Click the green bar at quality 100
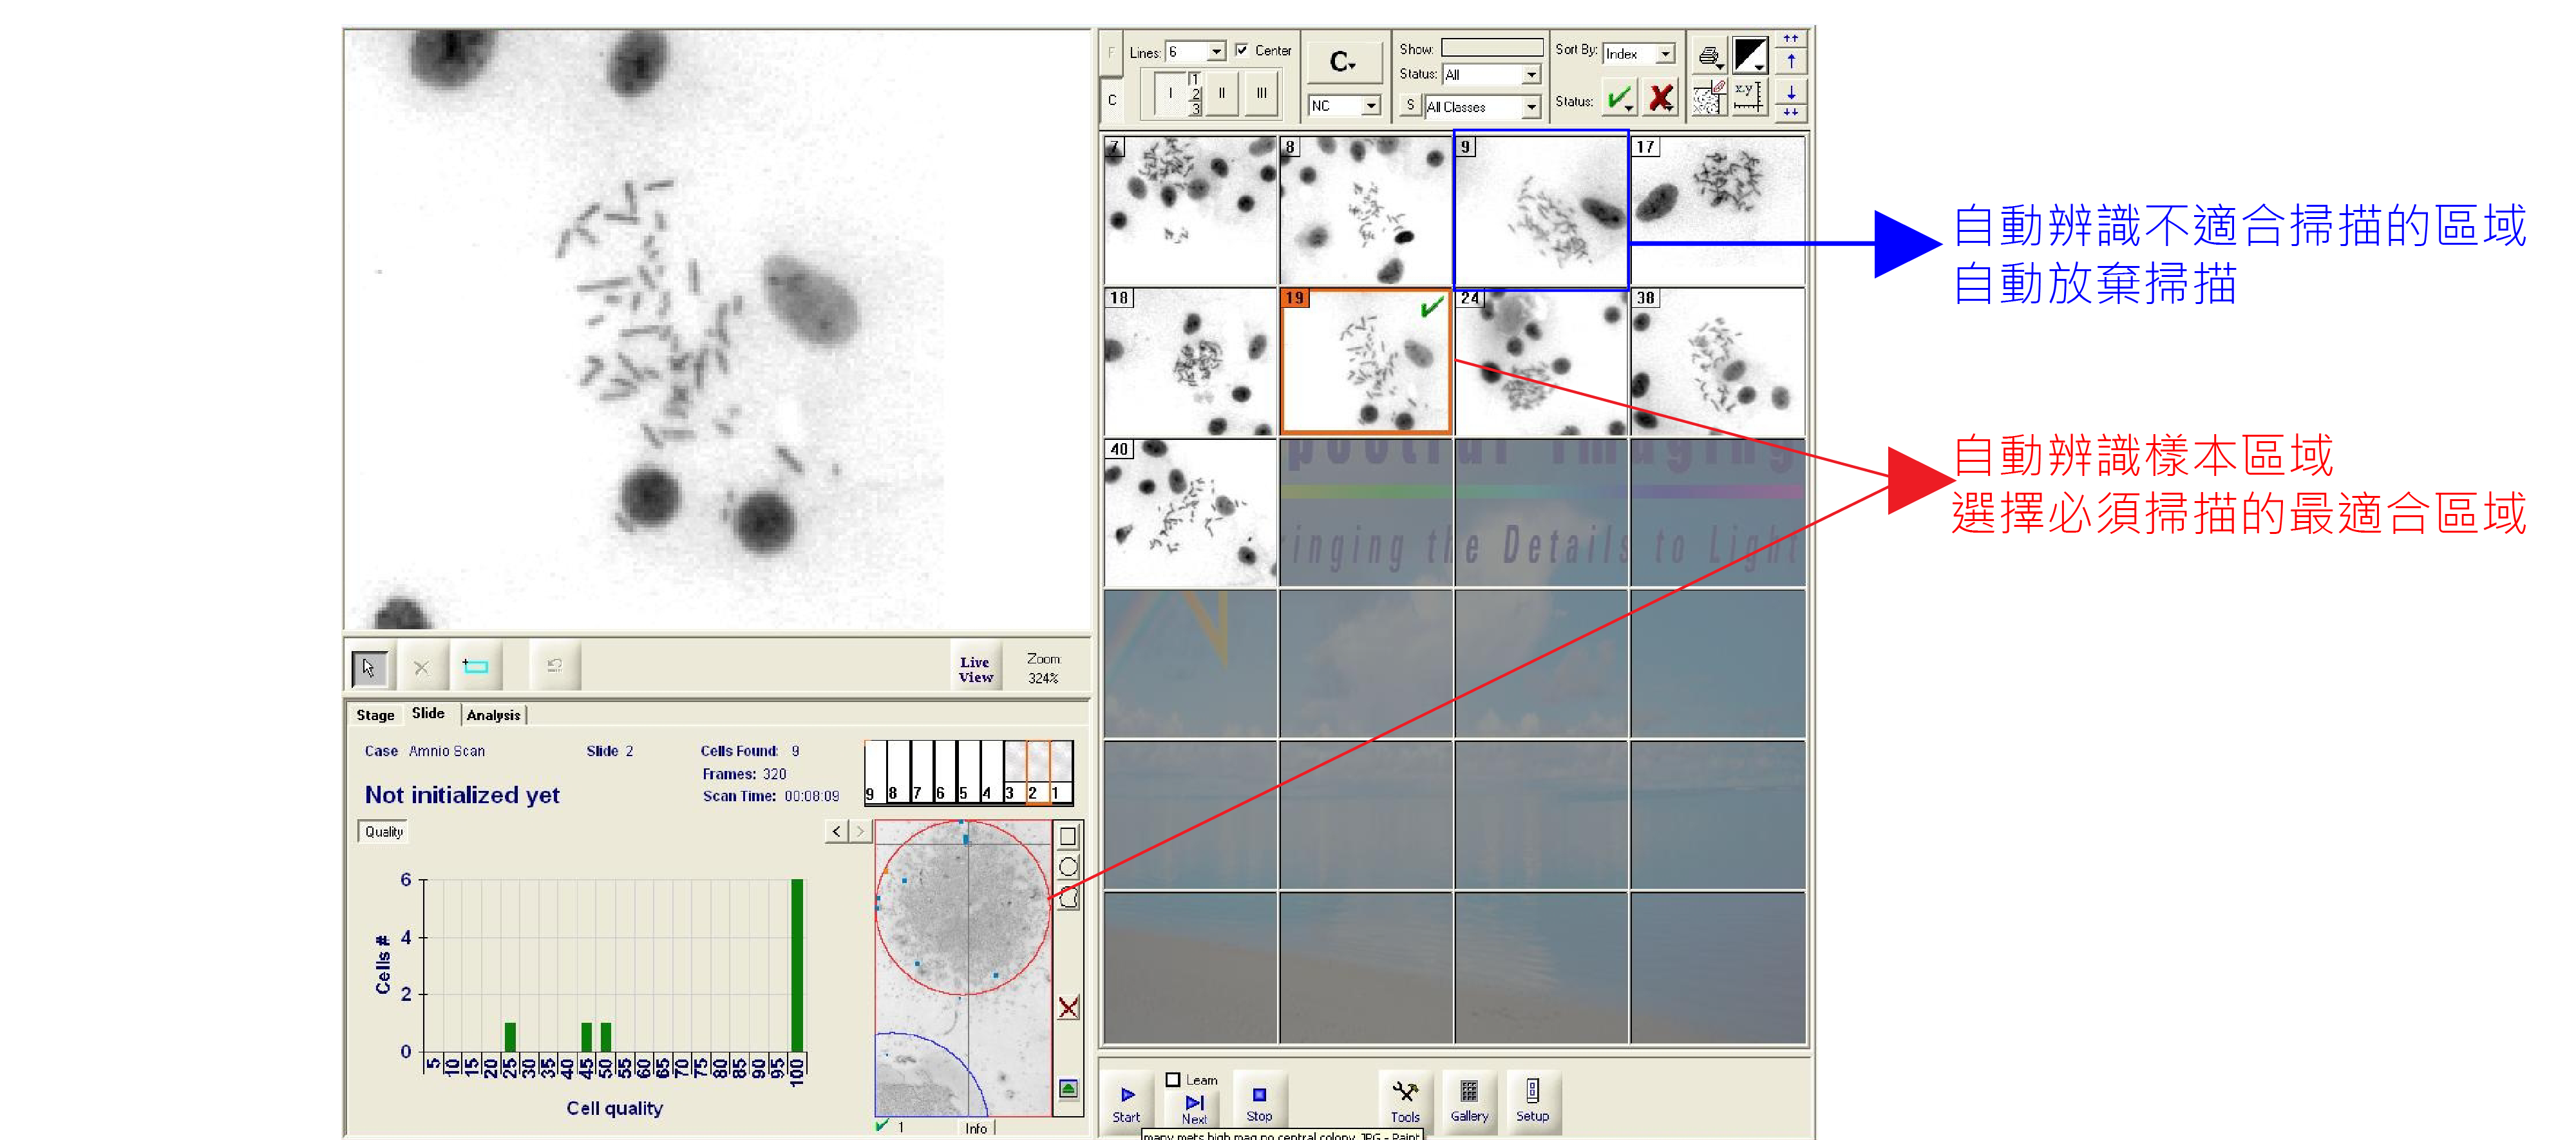Screen dimensions: 2576x1140 click(797, 965)
